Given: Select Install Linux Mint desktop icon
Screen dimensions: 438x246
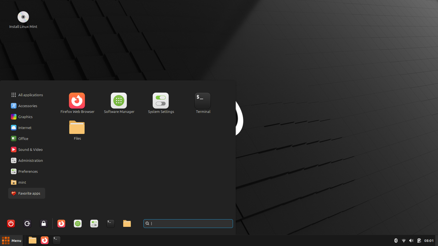Looking at the screenshot, I should 23,20.
